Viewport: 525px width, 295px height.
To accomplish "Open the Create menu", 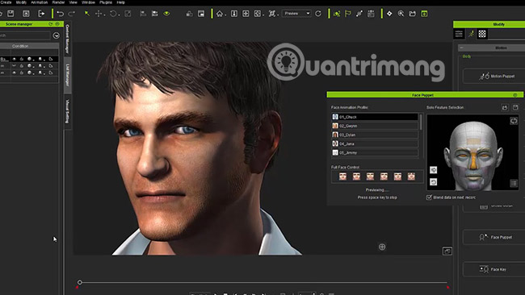I will click(6, 2).
